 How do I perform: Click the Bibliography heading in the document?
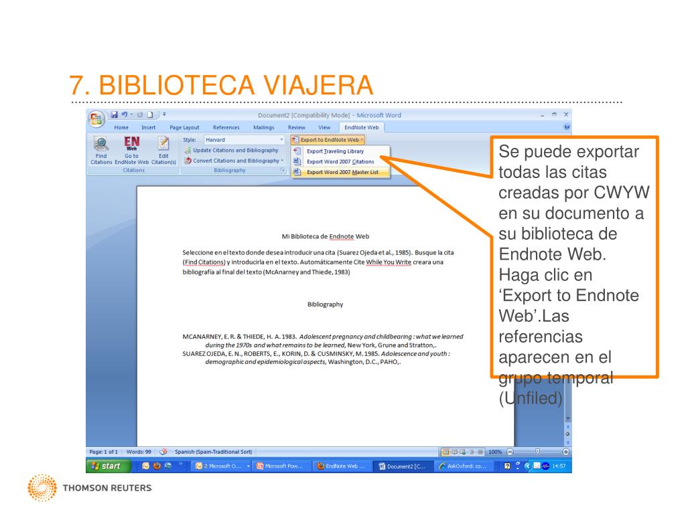click(x=325, y=305)
